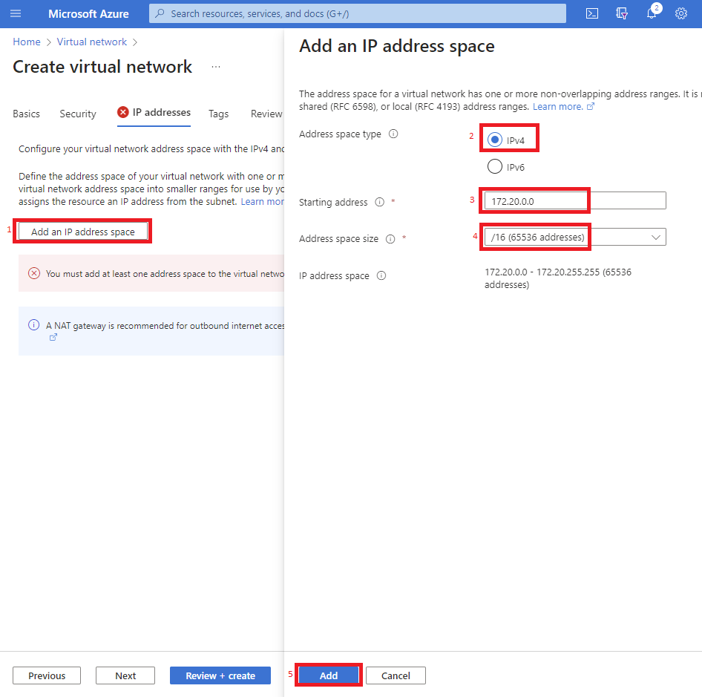The width and height of the screenshot is (702, 697).
Task: Select the IPv6 address space type
Action: coord(494,166)
